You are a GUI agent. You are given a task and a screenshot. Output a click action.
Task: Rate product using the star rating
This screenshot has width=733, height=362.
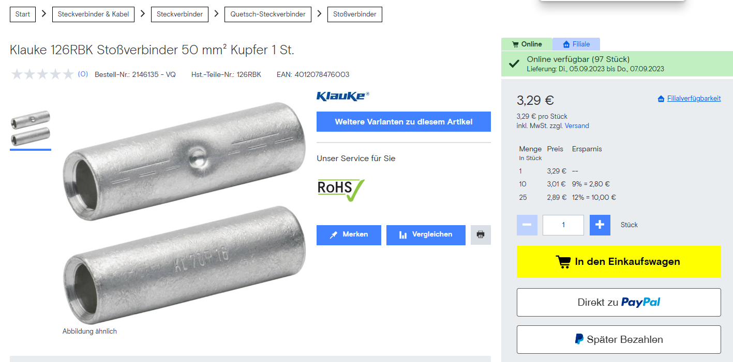42,74
